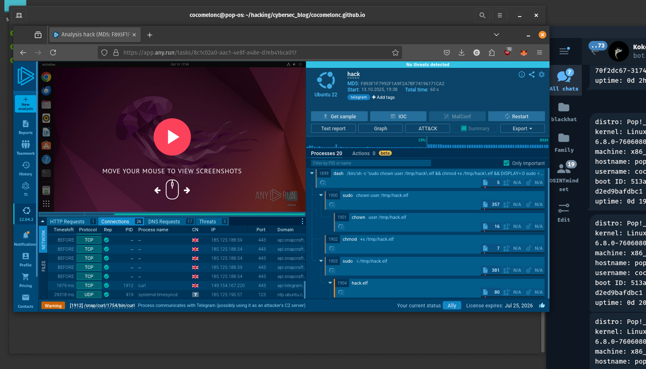
Task: Switch to the Threats tab
Action: pos(207,222)
